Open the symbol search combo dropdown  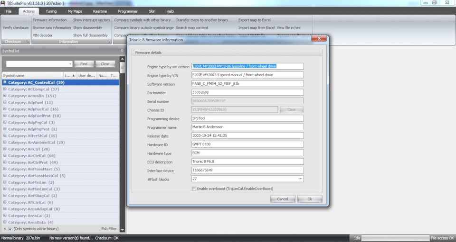(70, 64)
